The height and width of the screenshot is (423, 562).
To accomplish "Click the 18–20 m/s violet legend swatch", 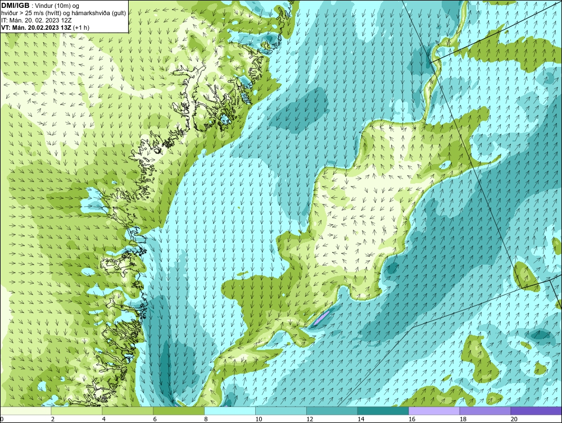I will (x=486, y=411).
